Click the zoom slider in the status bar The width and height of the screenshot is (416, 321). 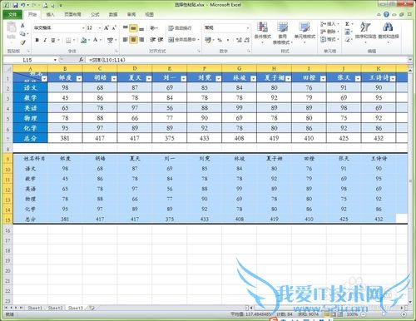click(x=384, y=314)
